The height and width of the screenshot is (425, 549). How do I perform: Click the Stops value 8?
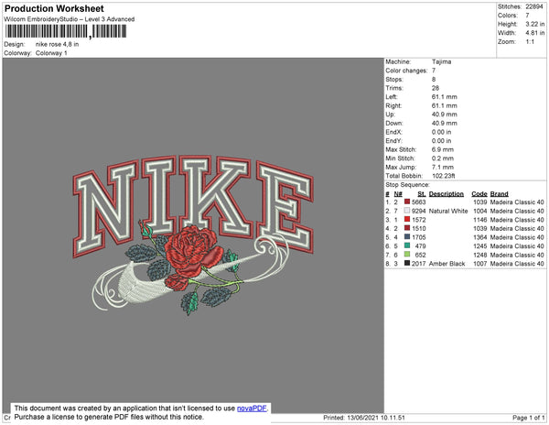434,79
